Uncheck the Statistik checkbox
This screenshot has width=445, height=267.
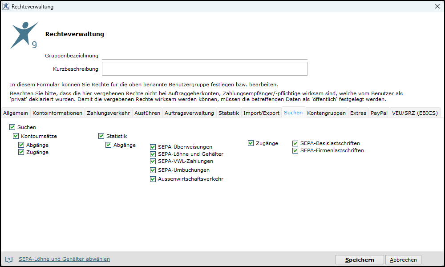coord(101,136)
